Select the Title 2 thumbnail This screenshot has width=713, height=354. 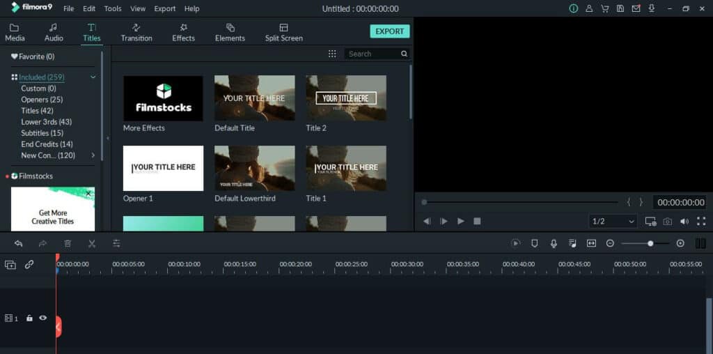pos(346,98)
